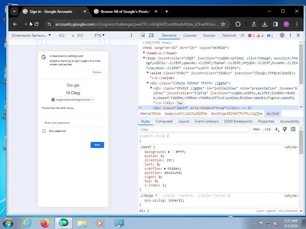Click the red errors count badge

point(251,35)
